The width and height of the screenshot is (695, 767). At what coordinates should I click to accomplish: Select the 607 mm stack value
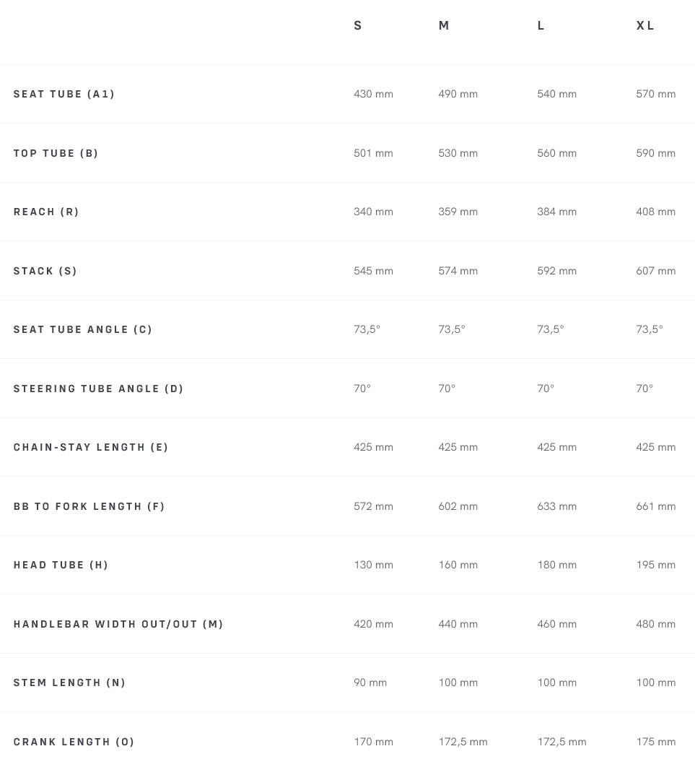point(655,271)
